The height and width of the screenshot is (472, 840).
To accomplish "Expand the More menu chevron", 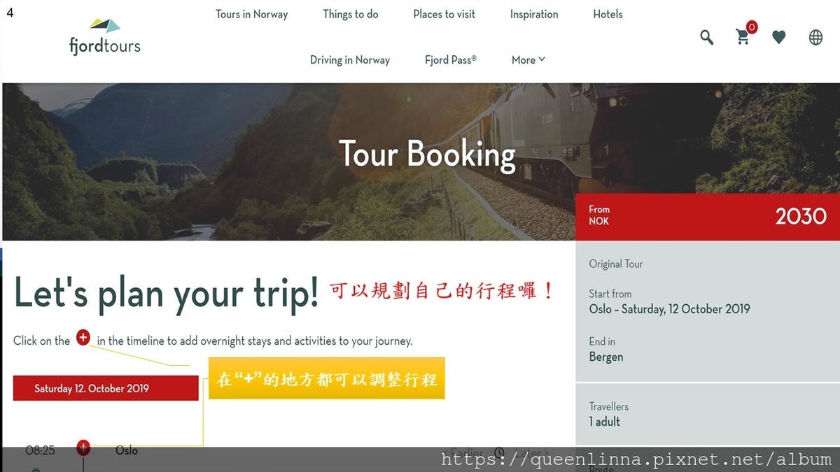I will [x=541, y=59].
